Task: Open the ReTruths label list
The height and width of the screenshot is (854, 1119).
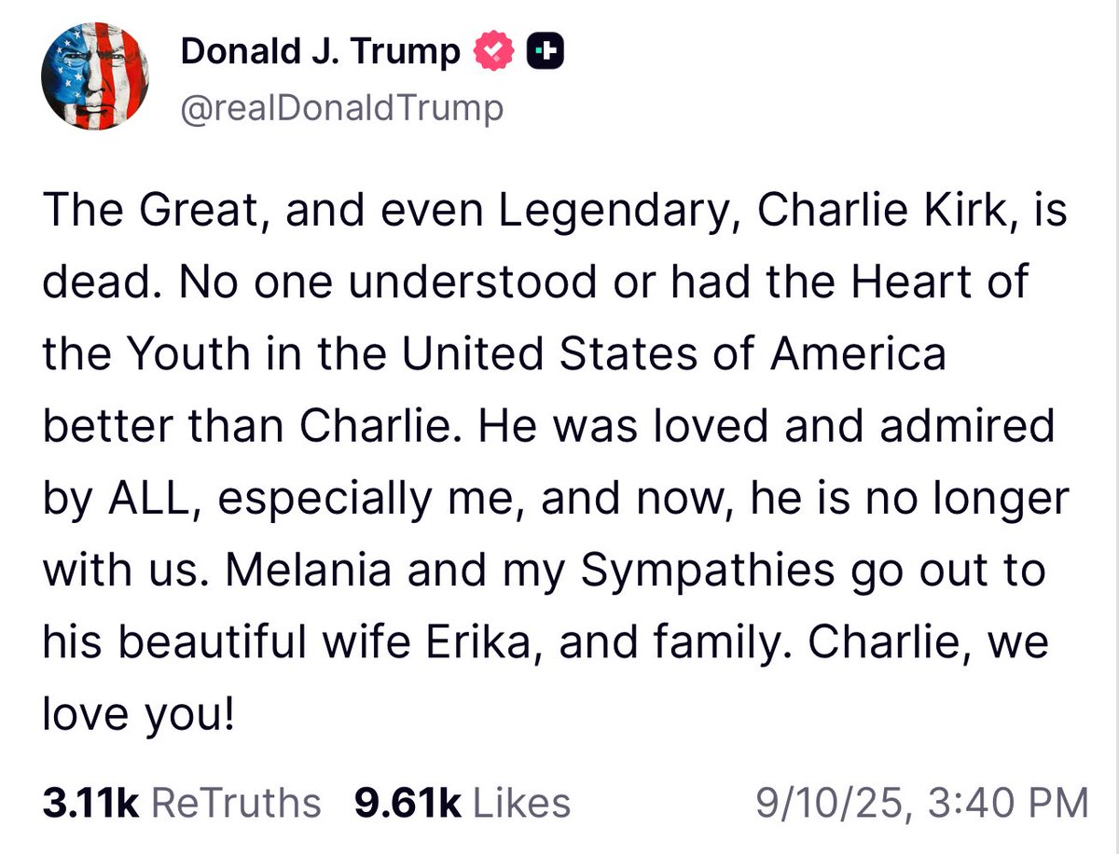Action: click(x=236, y=803)
